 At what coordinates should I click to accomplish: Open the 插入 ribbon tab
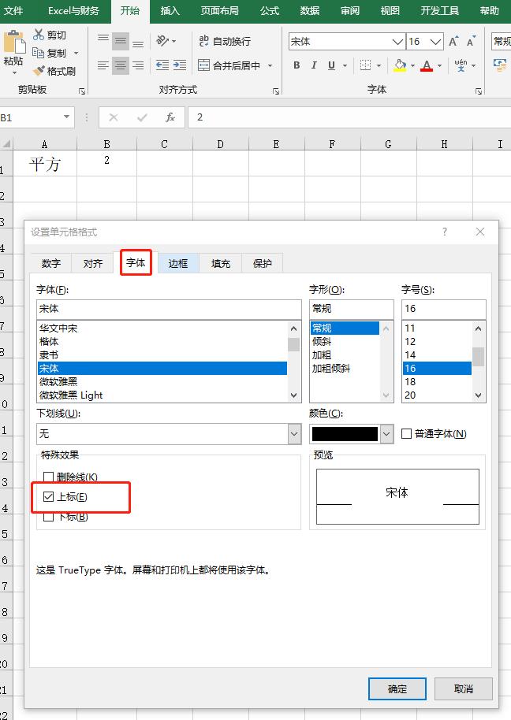click(170, 10)
